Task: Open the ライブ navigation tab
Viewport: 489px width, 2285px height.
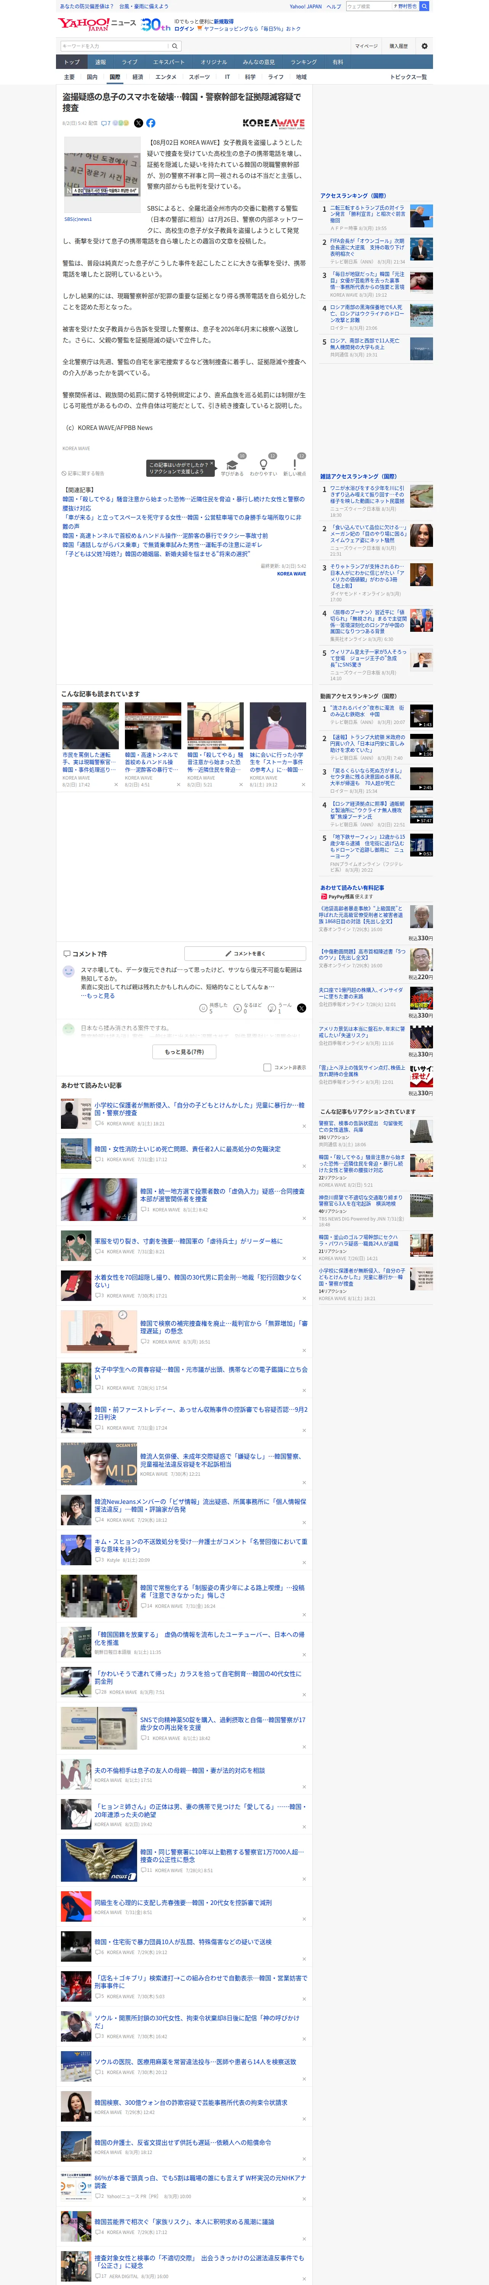Action: coord(129,62)
